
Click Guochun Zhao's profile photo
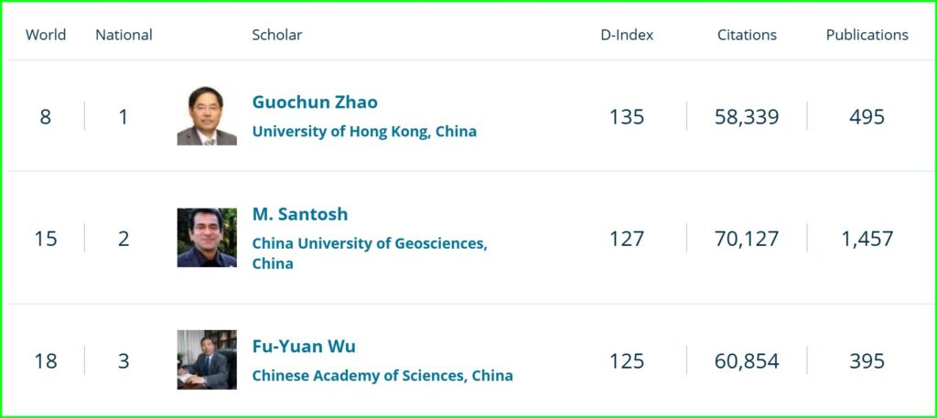pyautogui.click(x=207, y=116)
